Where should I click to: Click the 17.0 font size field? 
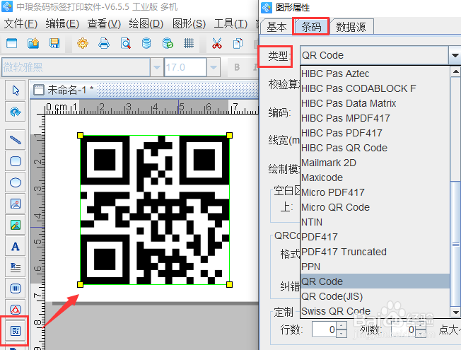pyautogui.click(x=185, y=67)
